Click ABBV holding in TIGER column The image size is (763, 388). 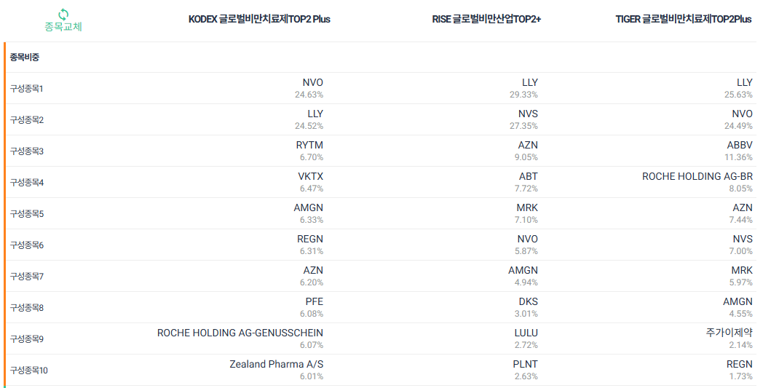(x=740, y=145)
